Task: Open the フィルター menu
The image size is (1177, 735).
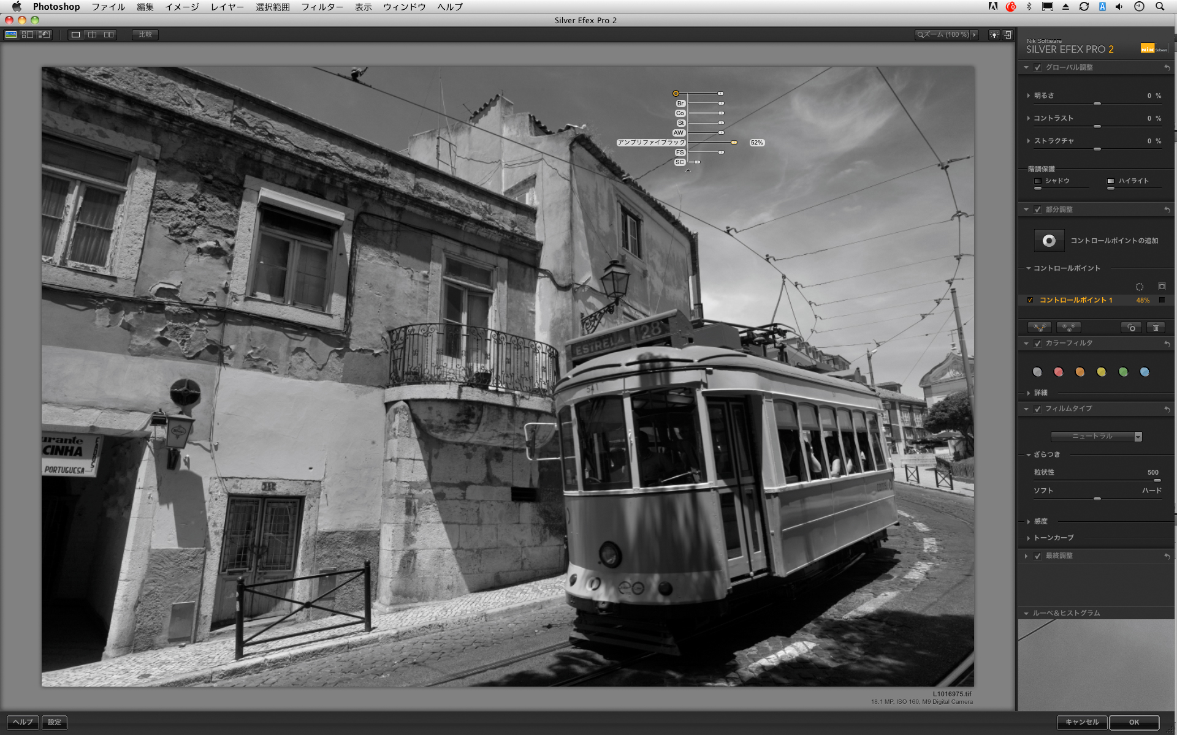Action: 322,7
